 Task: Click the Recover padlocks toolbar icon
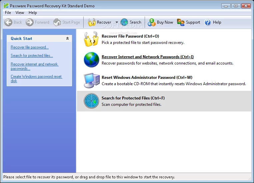click(x=92, y=22)
